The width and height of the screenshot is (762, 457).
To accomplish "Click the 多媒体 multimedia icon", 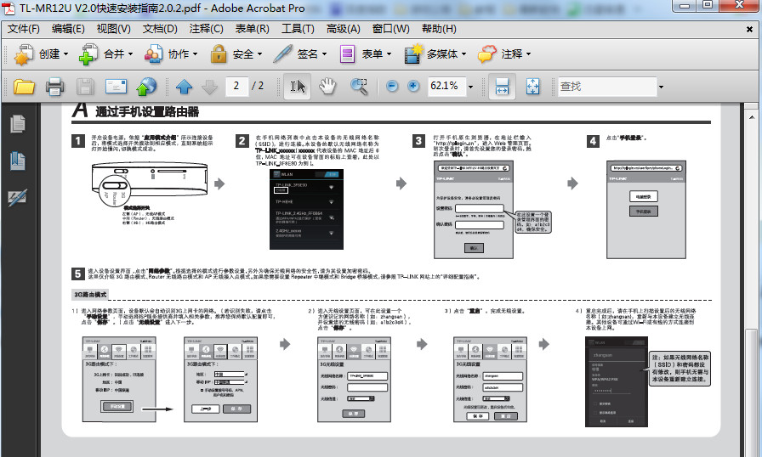I will pyautogui.click(x=413, y=54).
